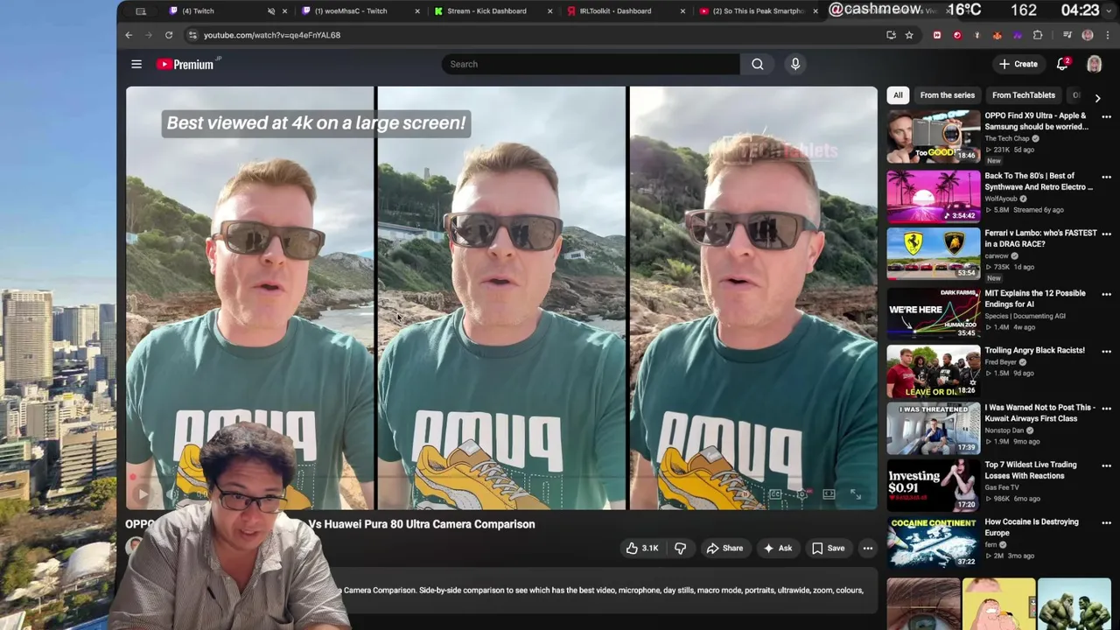
Task: Open options for Top 7 Wildest Live Trading
Action: click(1106, 467)
